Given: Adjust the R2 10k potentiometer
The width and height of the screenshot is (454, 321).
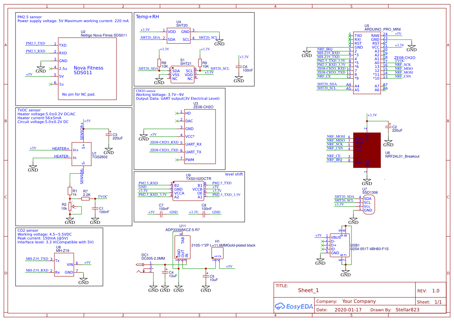Looking at the screenshot, I should (x=70, y=206).
